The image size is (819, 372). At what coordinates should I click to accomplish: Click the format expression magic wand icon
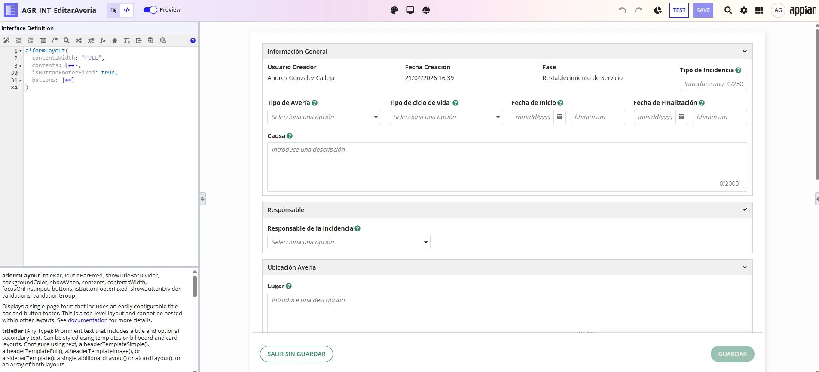6,40
